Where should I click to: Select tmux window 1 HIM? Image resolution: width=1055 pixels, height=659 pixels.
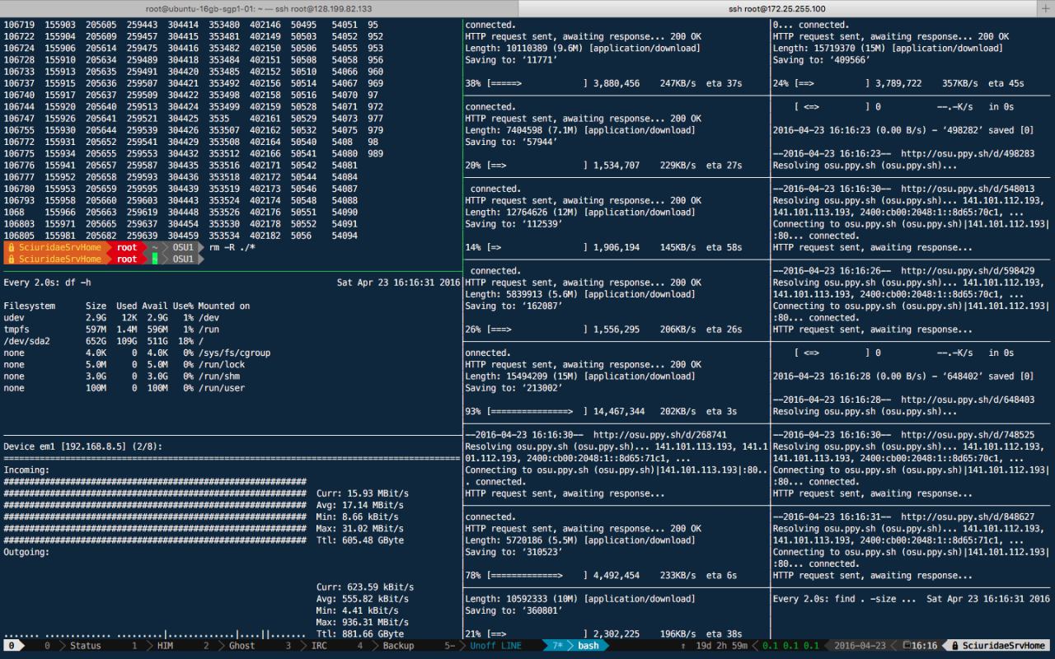pos(154,646)
